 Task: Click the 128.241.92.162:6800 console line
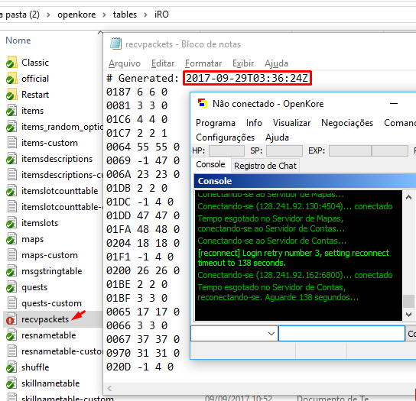(295, 275)
